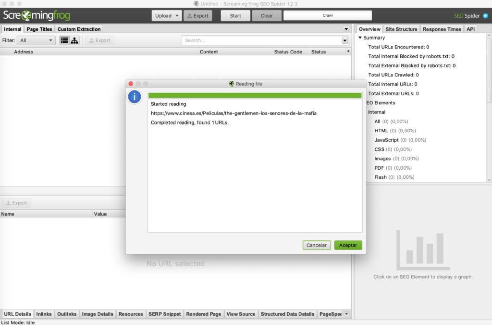Open the bottom tabs overflow dropdown
This screenshot has height=325, width=492.
click(346, 313)
